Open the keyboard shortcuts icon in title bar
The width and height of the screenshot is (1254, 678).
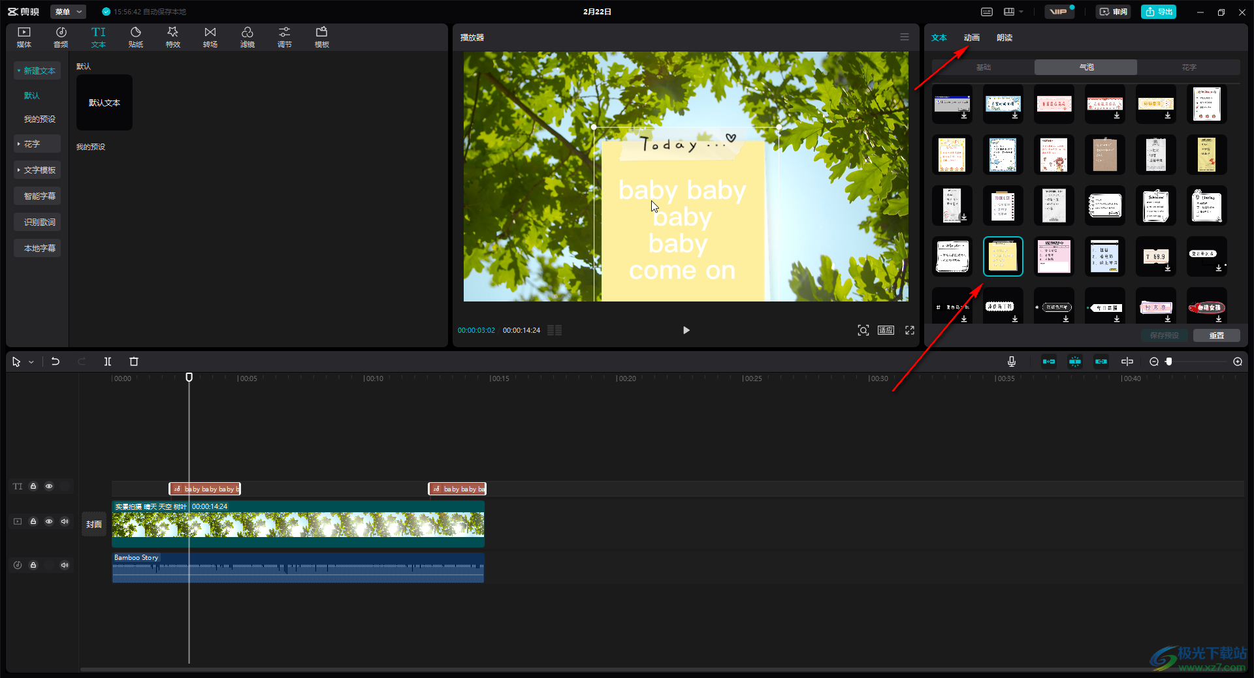point(987,12)
